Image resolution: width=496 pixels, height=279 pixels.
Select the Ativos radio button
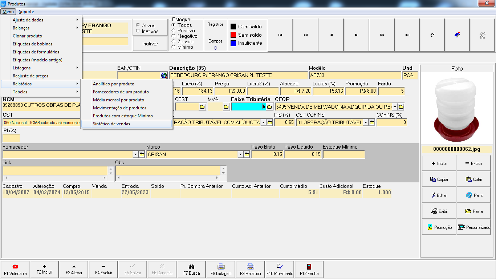[138, 25]
